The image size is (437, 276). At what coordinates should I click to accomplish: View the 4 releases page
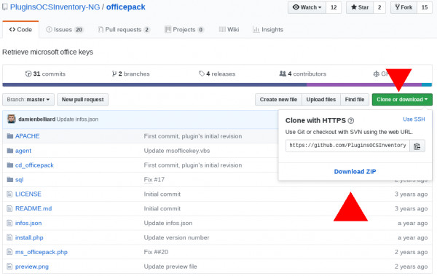point(217,74)
